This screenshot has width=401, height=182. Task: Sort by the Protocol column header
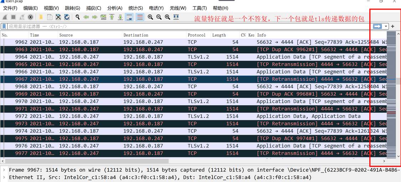pos(199,35)
